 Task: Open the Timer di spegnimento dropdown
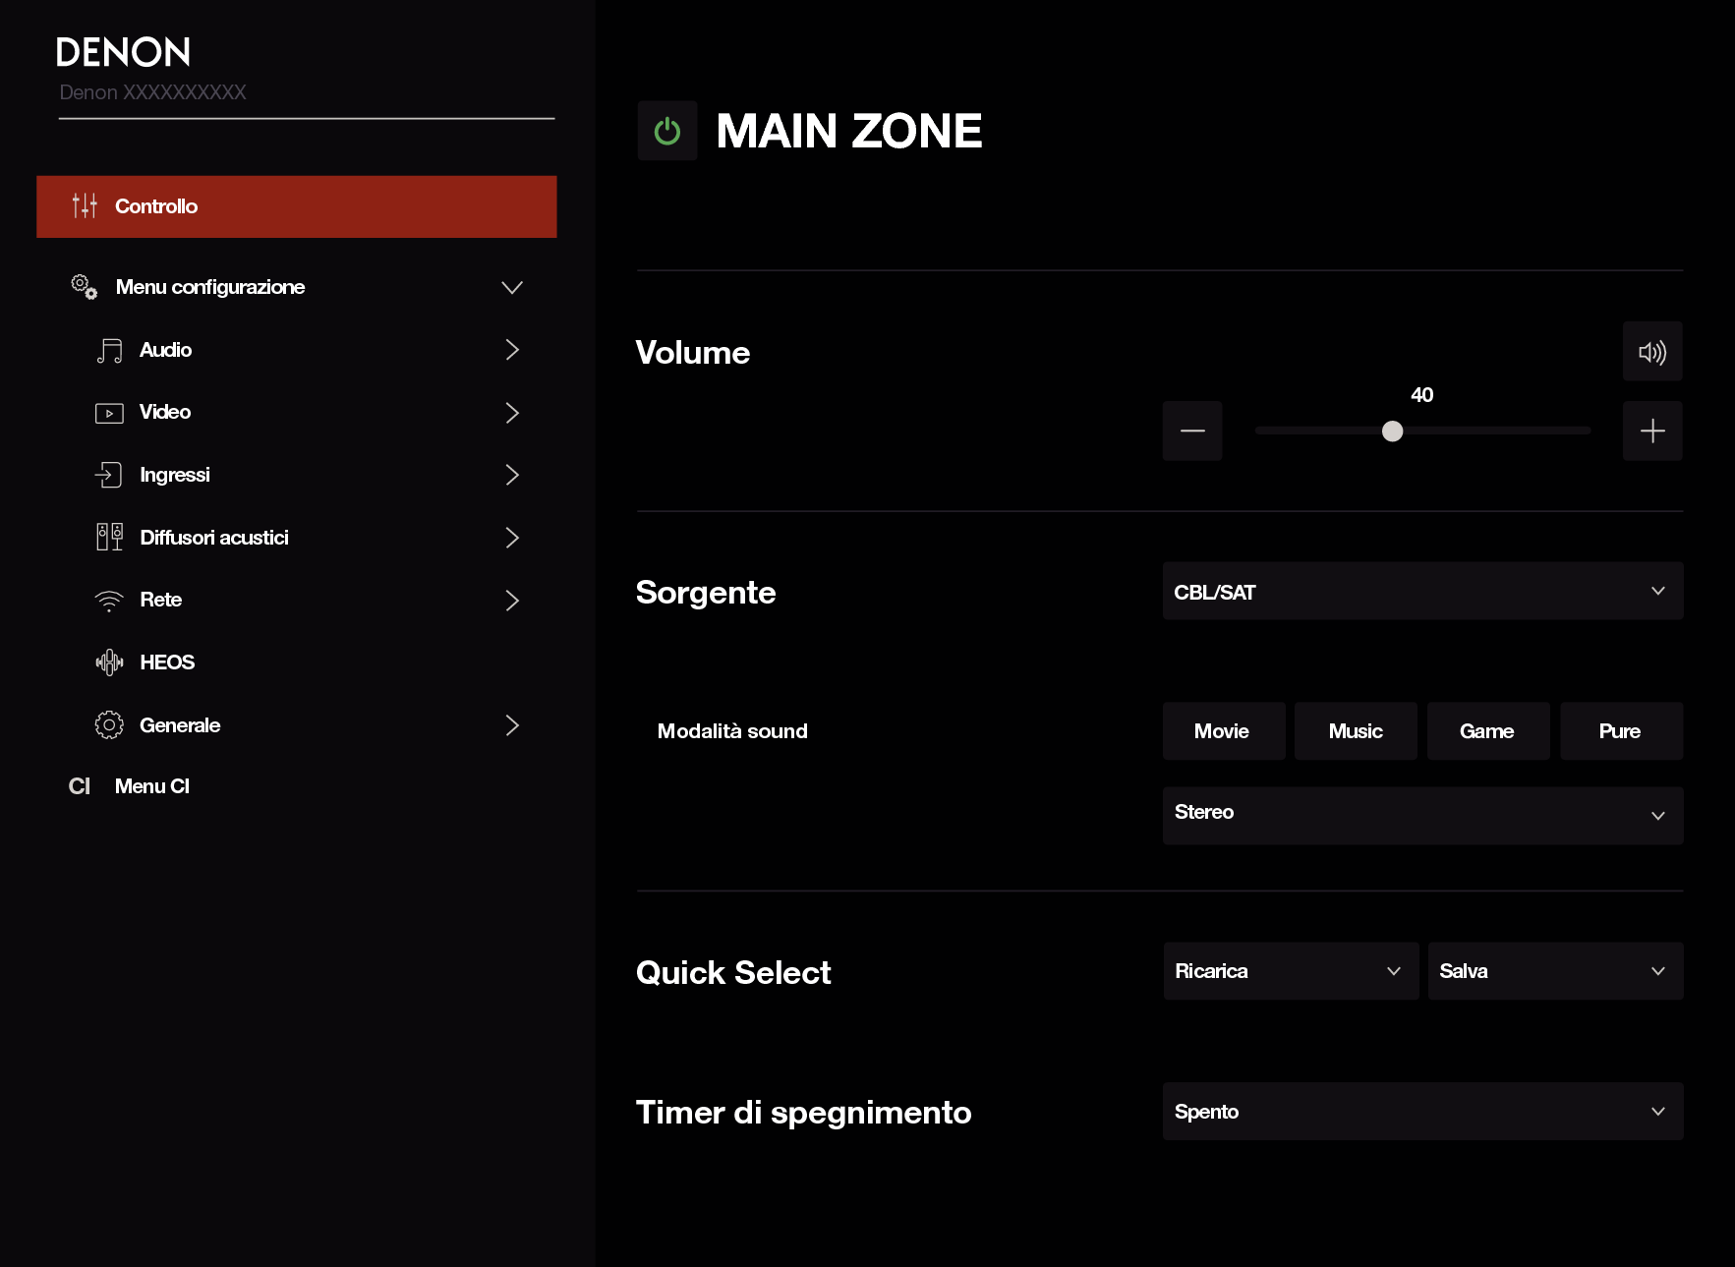[x=1421, y=1112]
